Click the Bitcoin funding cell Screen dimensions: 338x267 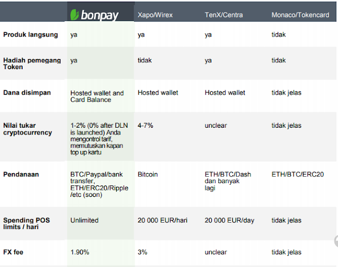[148, 174]
